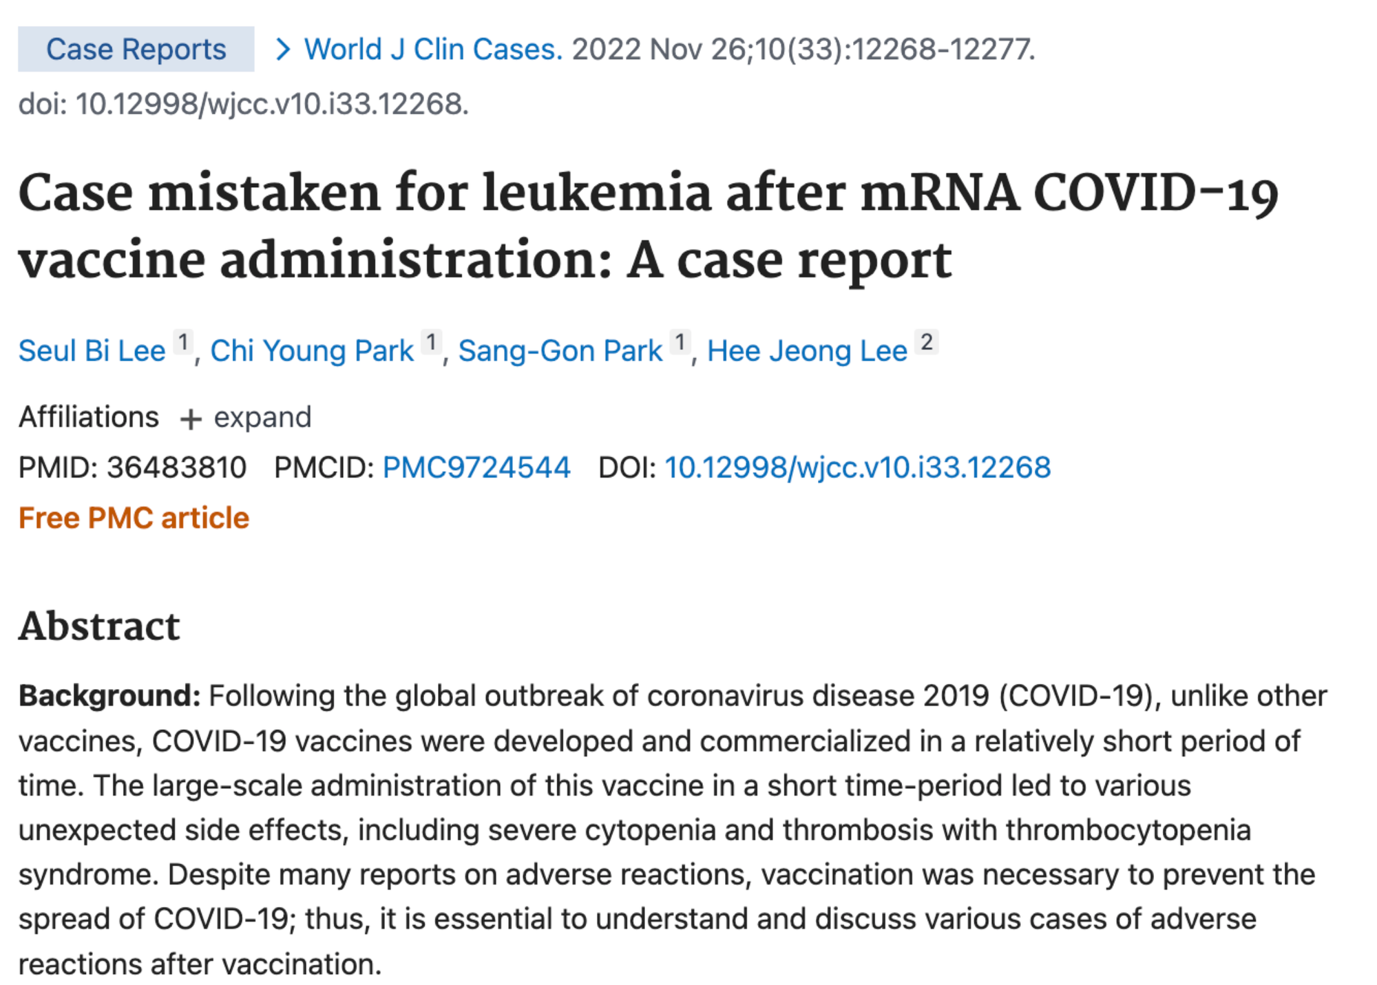The width and height of the screenshot is (1377, 985).
Task: Click the Abstract section heading
Action: click(99, 626)
